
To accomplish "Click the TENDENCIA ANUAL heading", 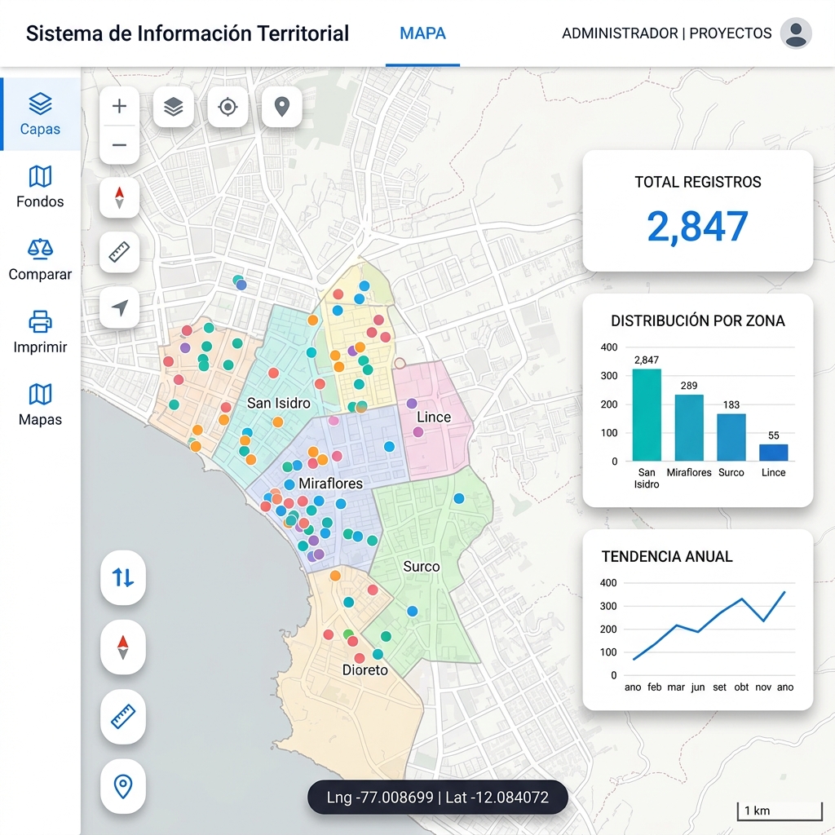I will (x=667, y=556).
